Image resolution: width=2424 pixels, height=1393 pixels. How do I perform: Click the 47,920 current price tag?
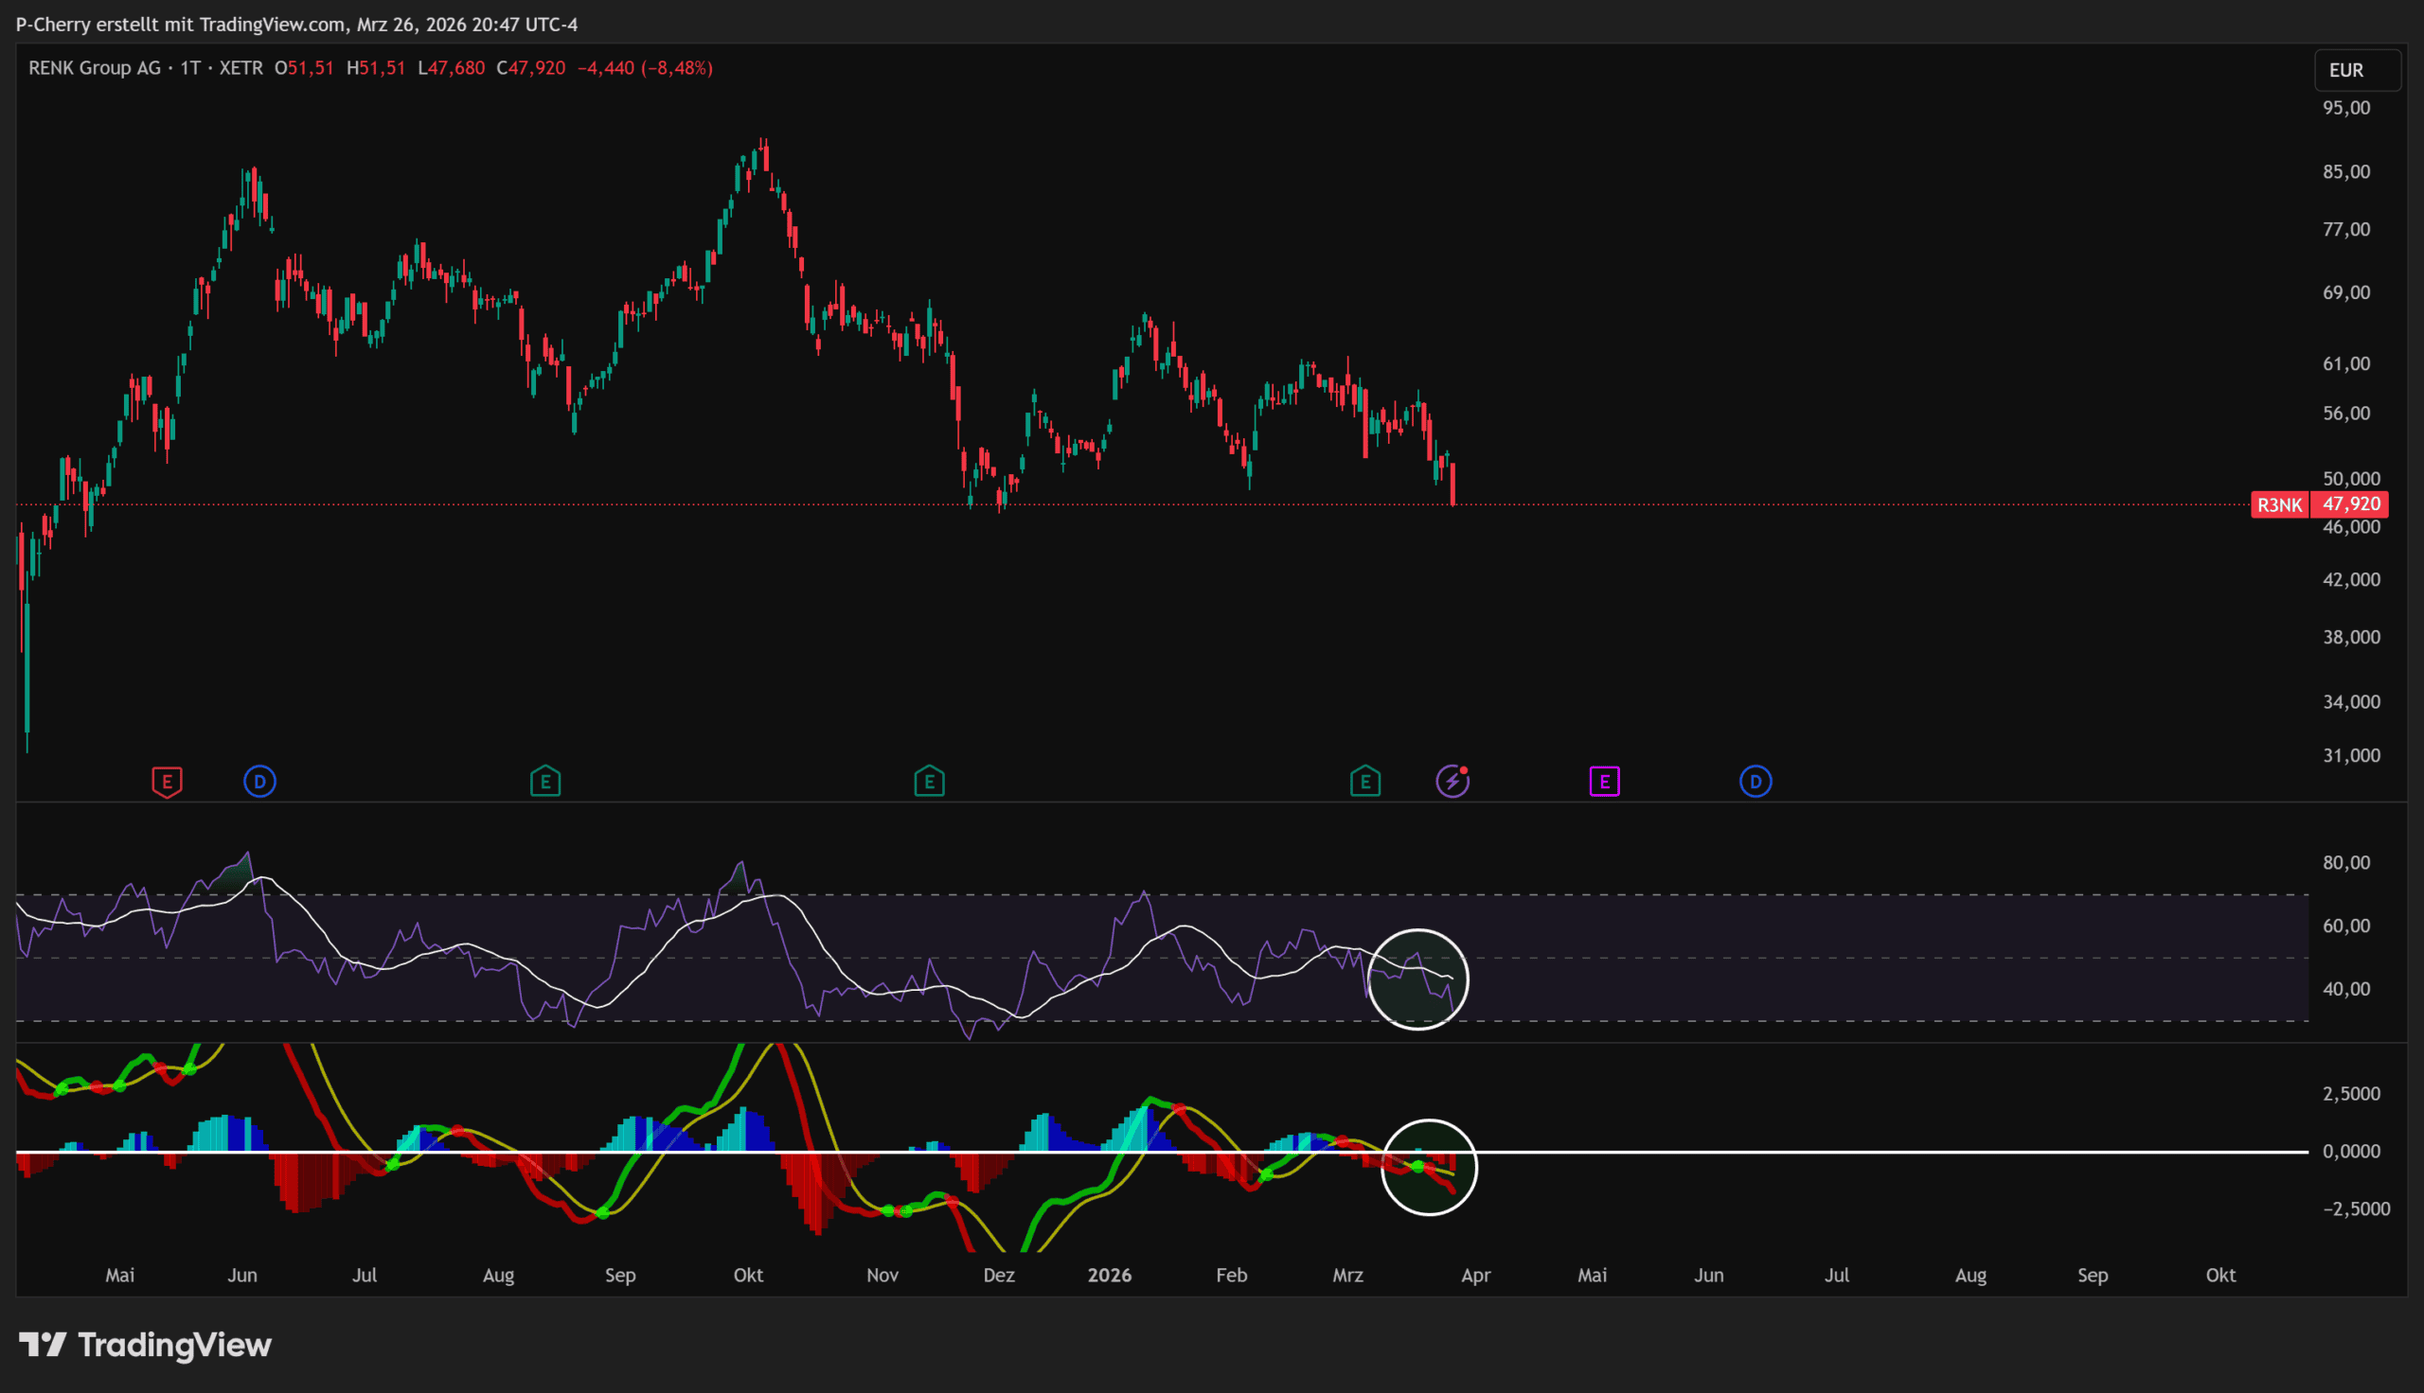[2350, 504]
